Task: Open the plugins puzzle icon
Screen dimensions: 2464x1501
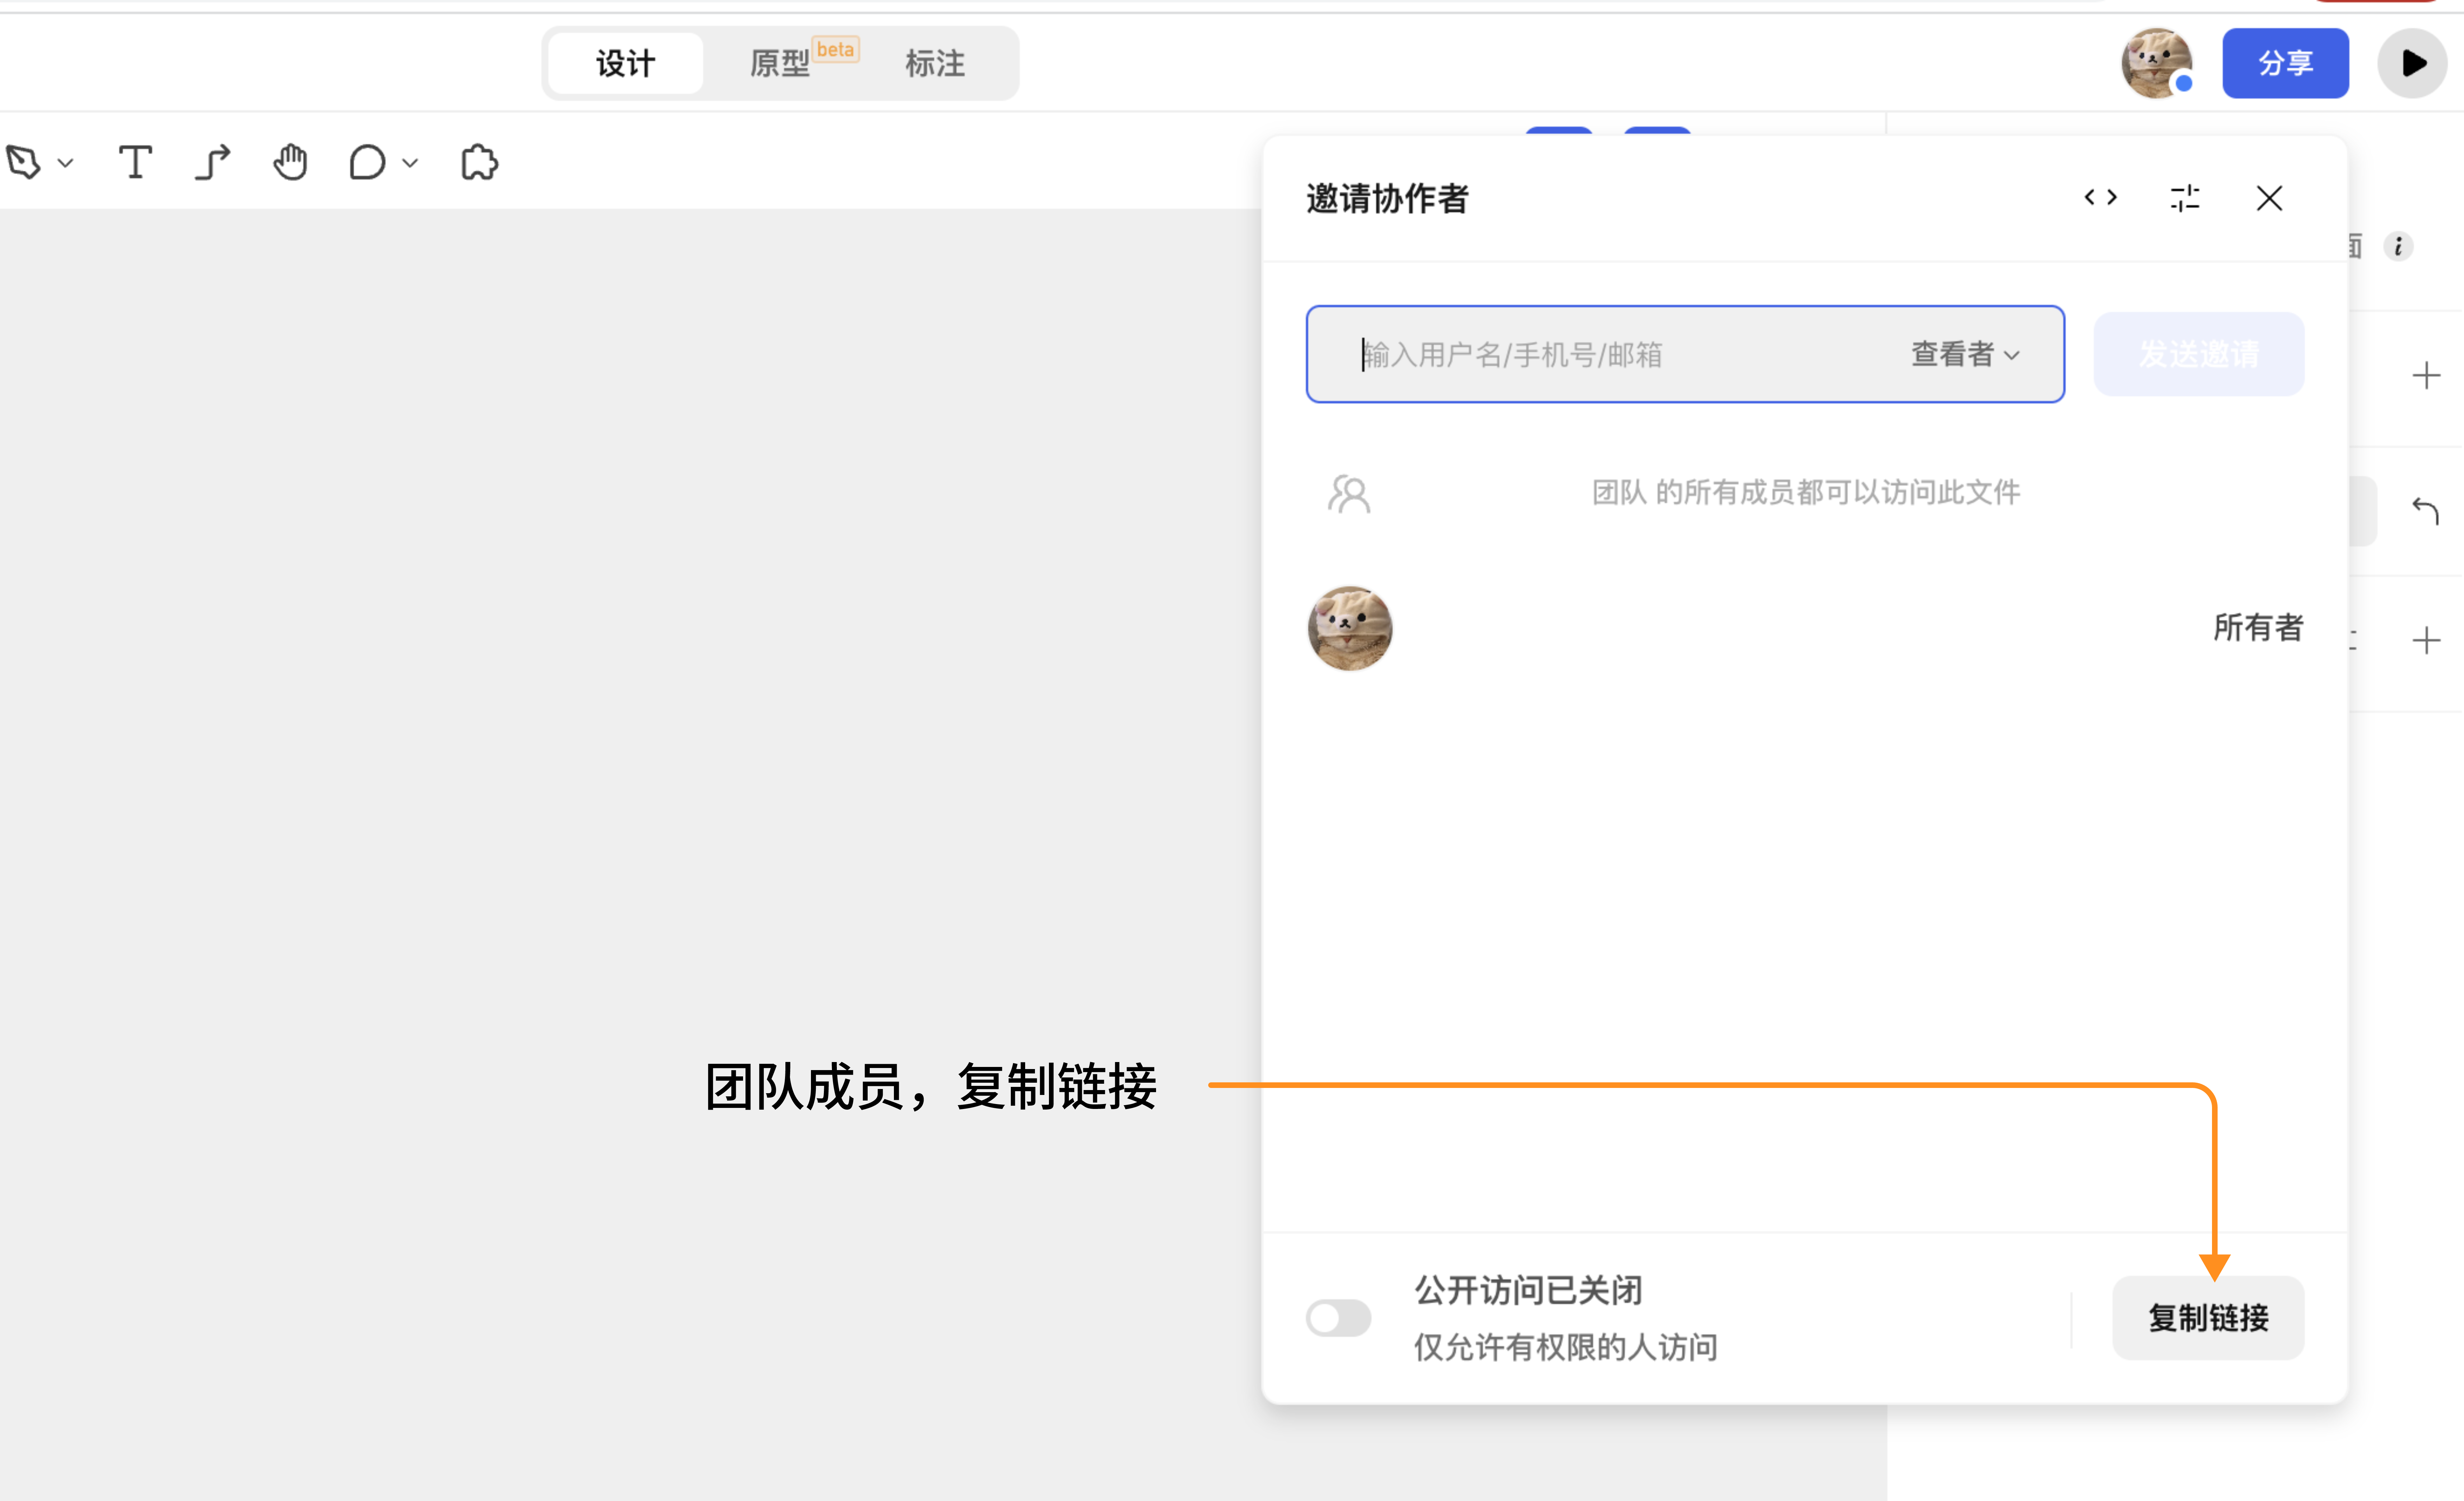Action: click(x=479, y=162)
